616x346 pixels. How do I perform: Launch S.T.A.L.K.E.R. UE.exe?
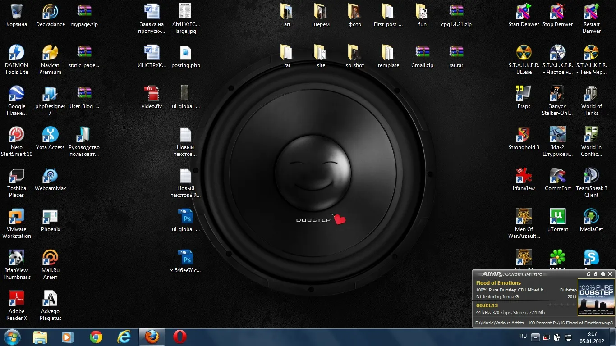524,59
